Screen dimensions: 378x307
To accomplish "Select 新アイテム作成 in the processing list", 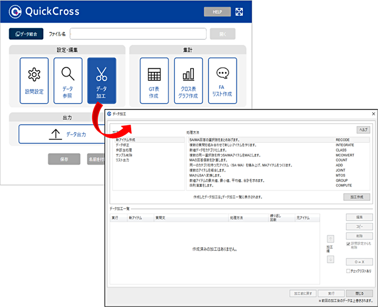I will tap(148, 140).
